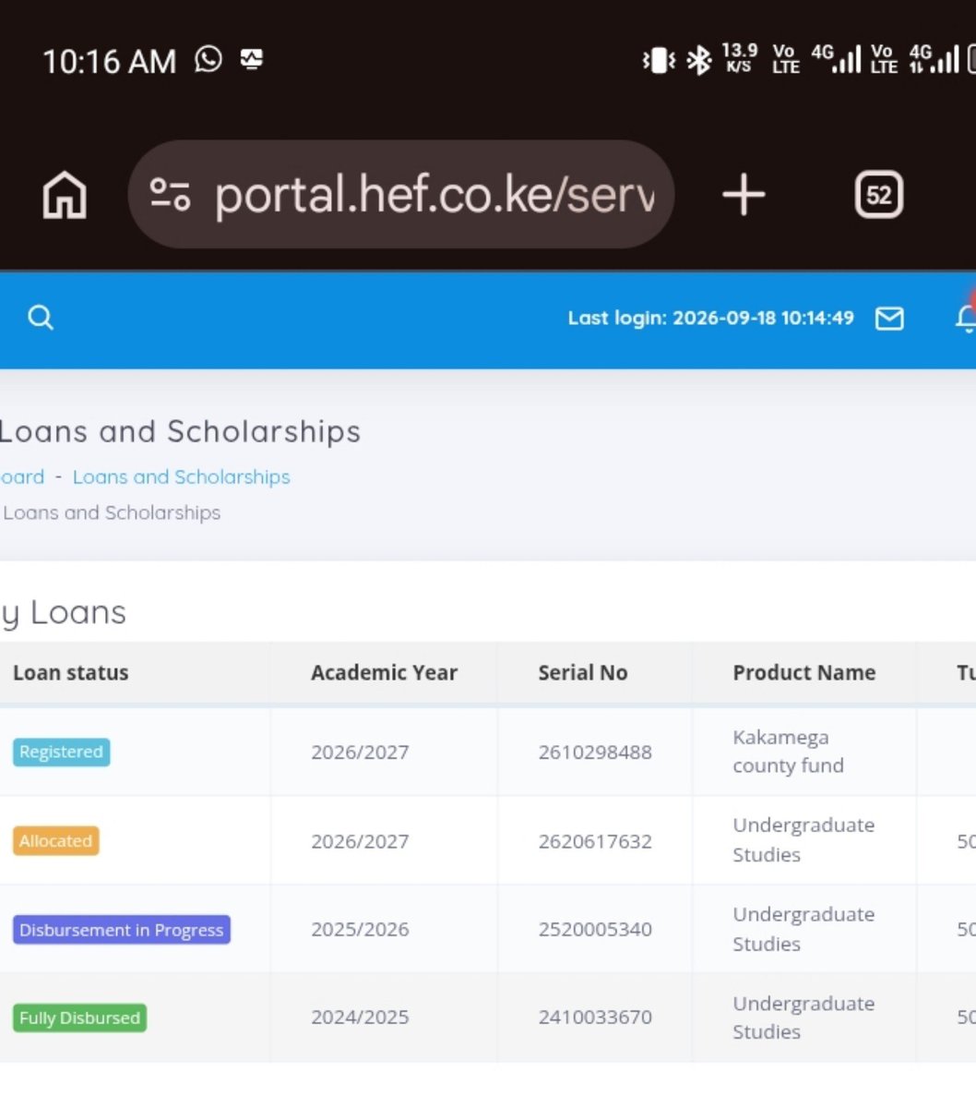Select serial number 2610298488
Screen dimensions: 976x1108
595,753
